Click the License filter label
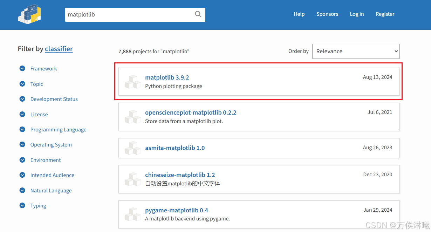The width and height of the screenshot is (431, 232). pyautogui.click(x=39, y=115)
